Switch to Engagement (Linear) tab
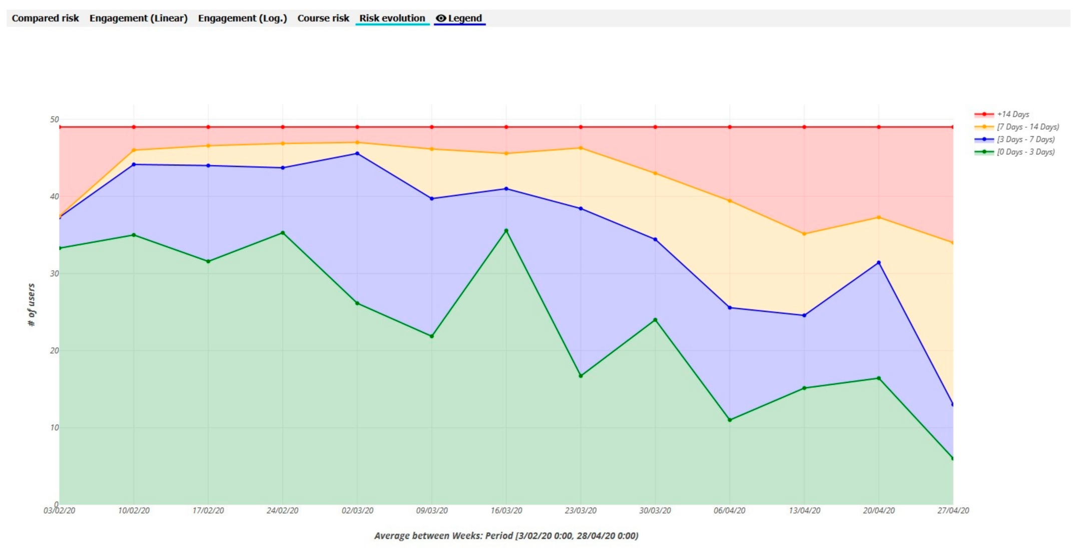 [x=138, y=18]
